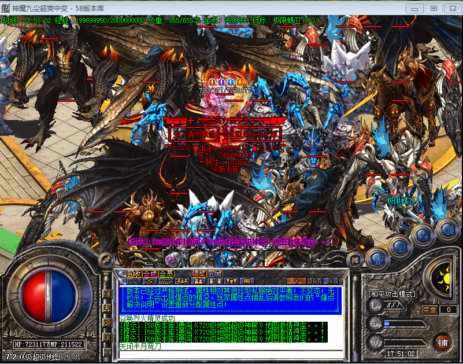Screen dimensions: 463x364
Task: Toggle the guild chat channel icon
Action: [x=107, y=337]
